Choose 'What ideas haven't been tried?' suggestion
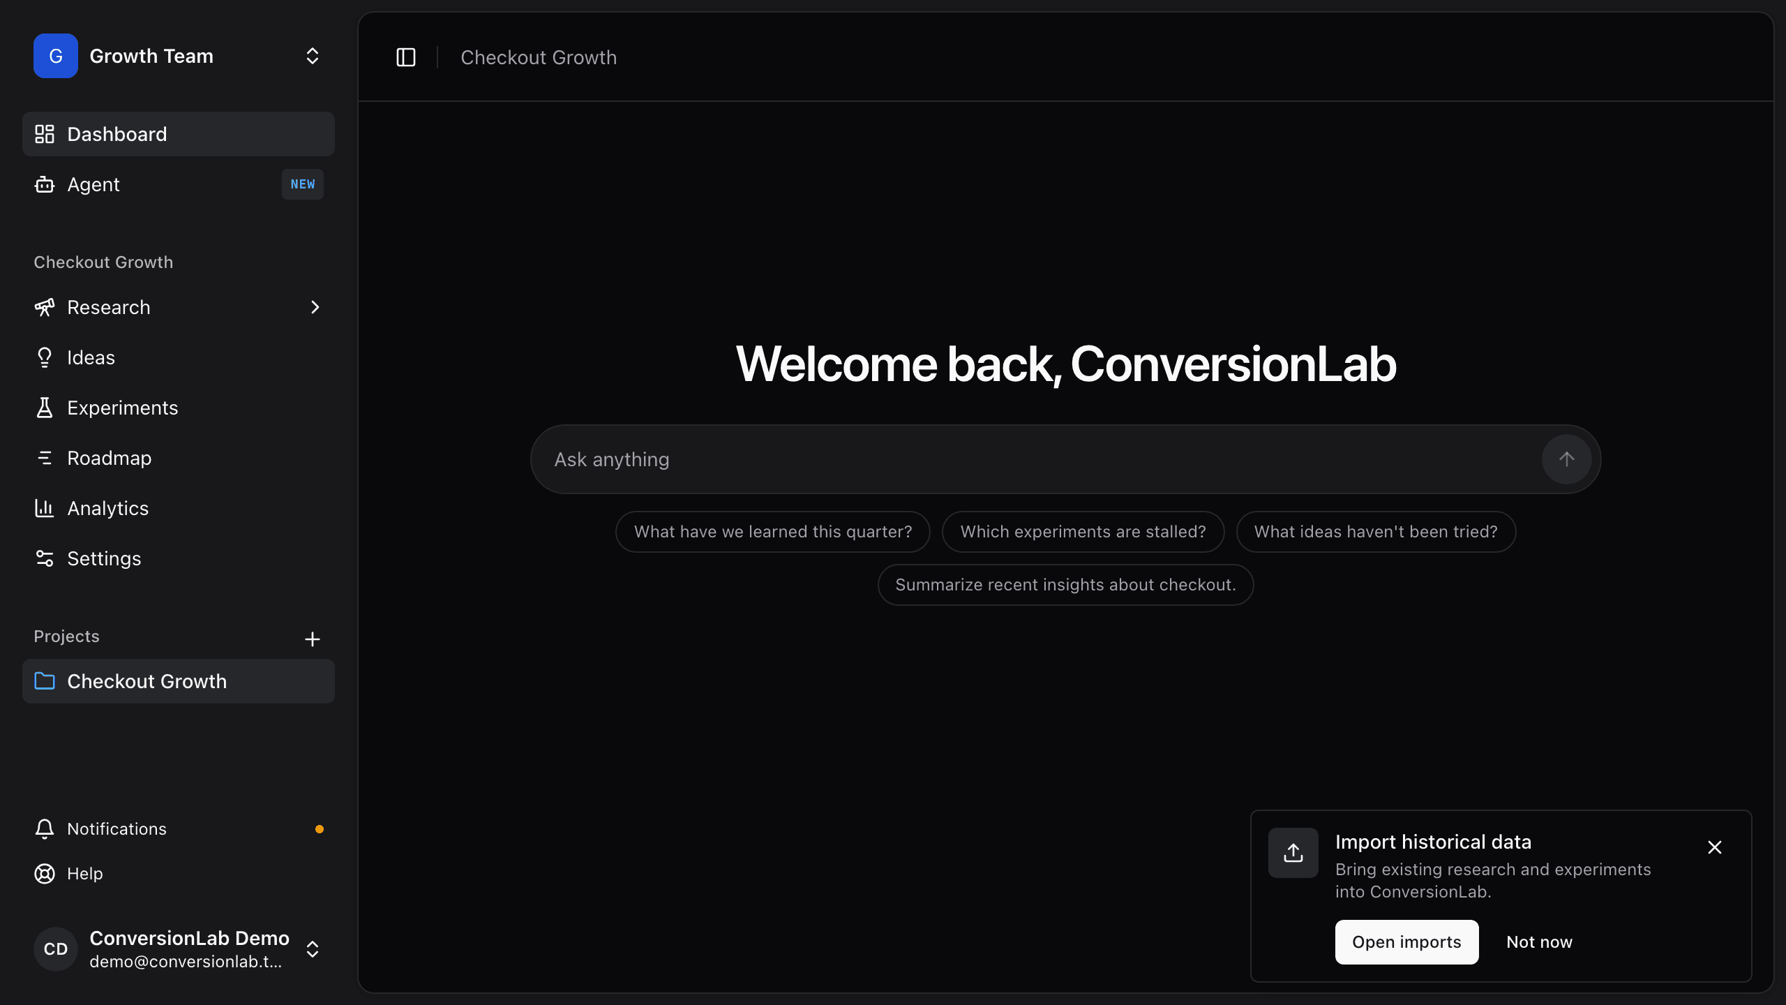Image resolution: width=1786 pixels, height=1005 pixels. tap(1376, 532)
